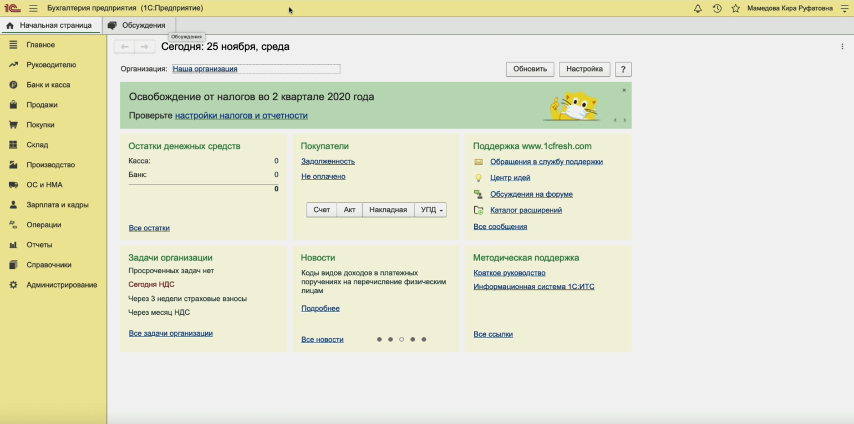Show next banner with right arrow
Image resolution: width=854 pixels, height=424 pixels.
(x=624, y=120)
